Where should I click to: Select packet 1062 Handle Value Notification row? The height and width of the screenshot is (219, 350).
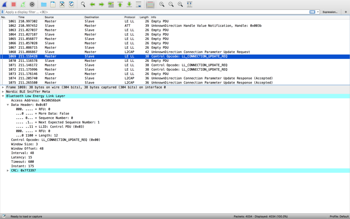tap(175, 26)
